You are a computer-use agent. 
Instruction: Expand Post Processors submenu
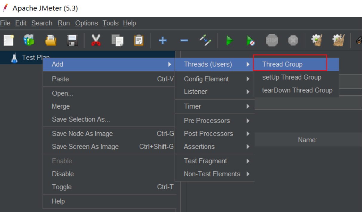(214, 134)
